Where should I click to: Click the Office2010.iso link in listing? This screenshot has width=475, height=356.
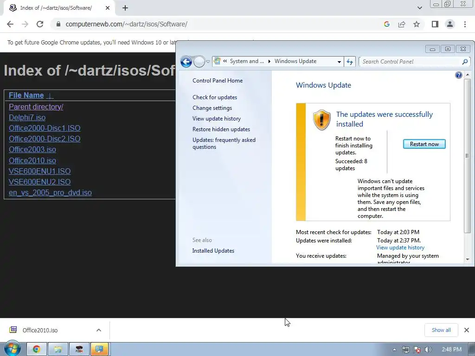coord(32,160)
